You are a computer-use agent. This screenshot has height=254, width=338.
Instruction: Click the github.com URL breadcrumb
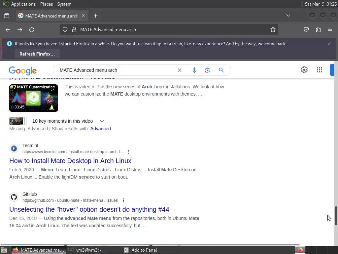70,200
